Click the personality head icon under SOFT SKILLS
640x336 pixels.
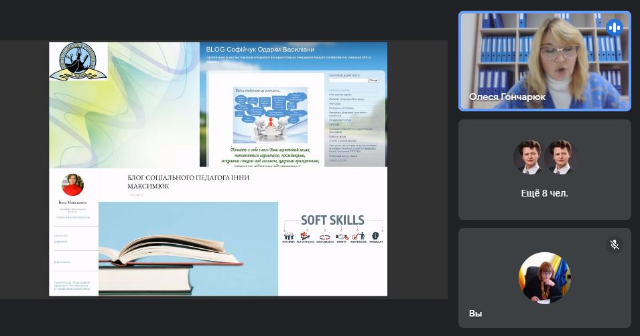point(376,237)
